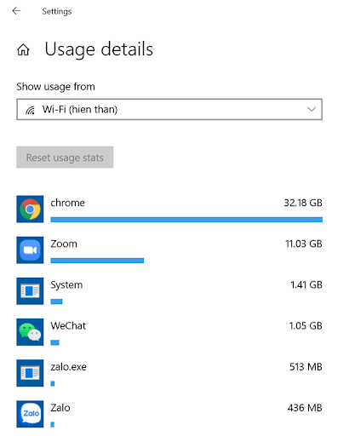Click the zalo.exe app icon

pyautogui.click(x=30, y=373)
